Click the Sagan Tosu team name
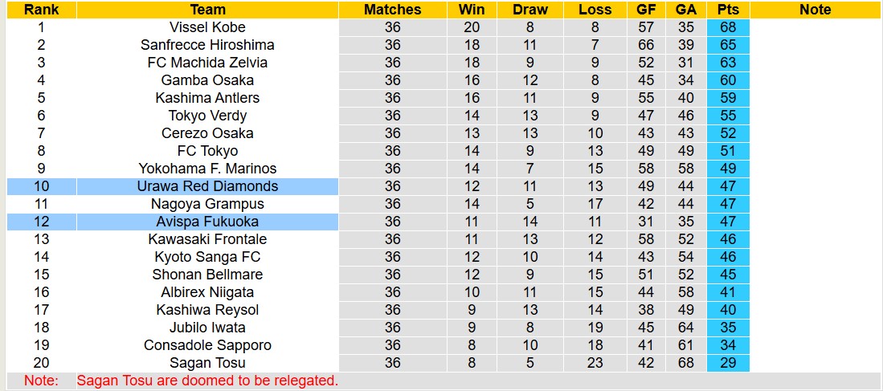This screenshot has width=883, height=391. click(x=207, y=363)
